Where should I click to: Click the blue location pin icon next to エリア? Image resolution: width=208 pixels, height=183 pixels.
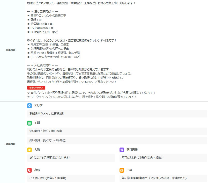[x=29, y=106]
